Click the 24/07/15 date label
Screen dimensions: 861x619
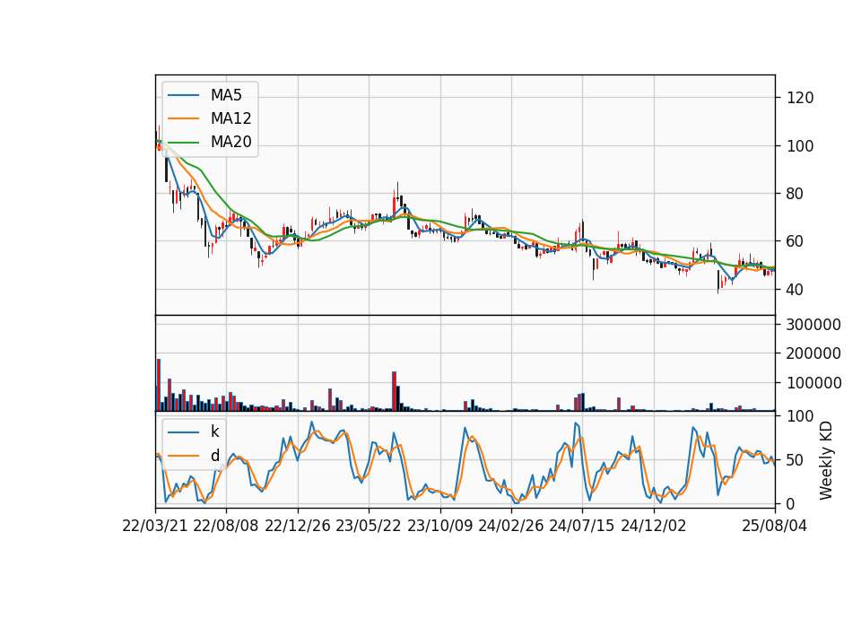pos(582,526)
